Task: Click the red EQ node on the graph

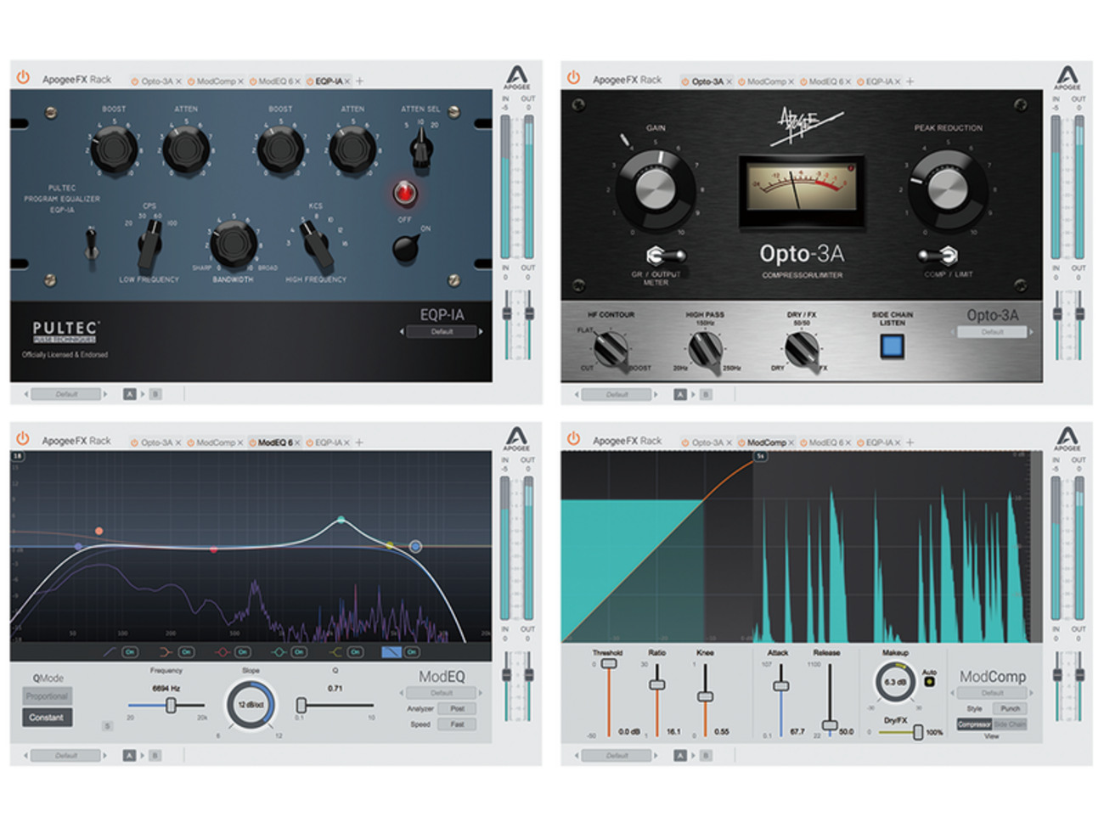Action: click(213, 549)
